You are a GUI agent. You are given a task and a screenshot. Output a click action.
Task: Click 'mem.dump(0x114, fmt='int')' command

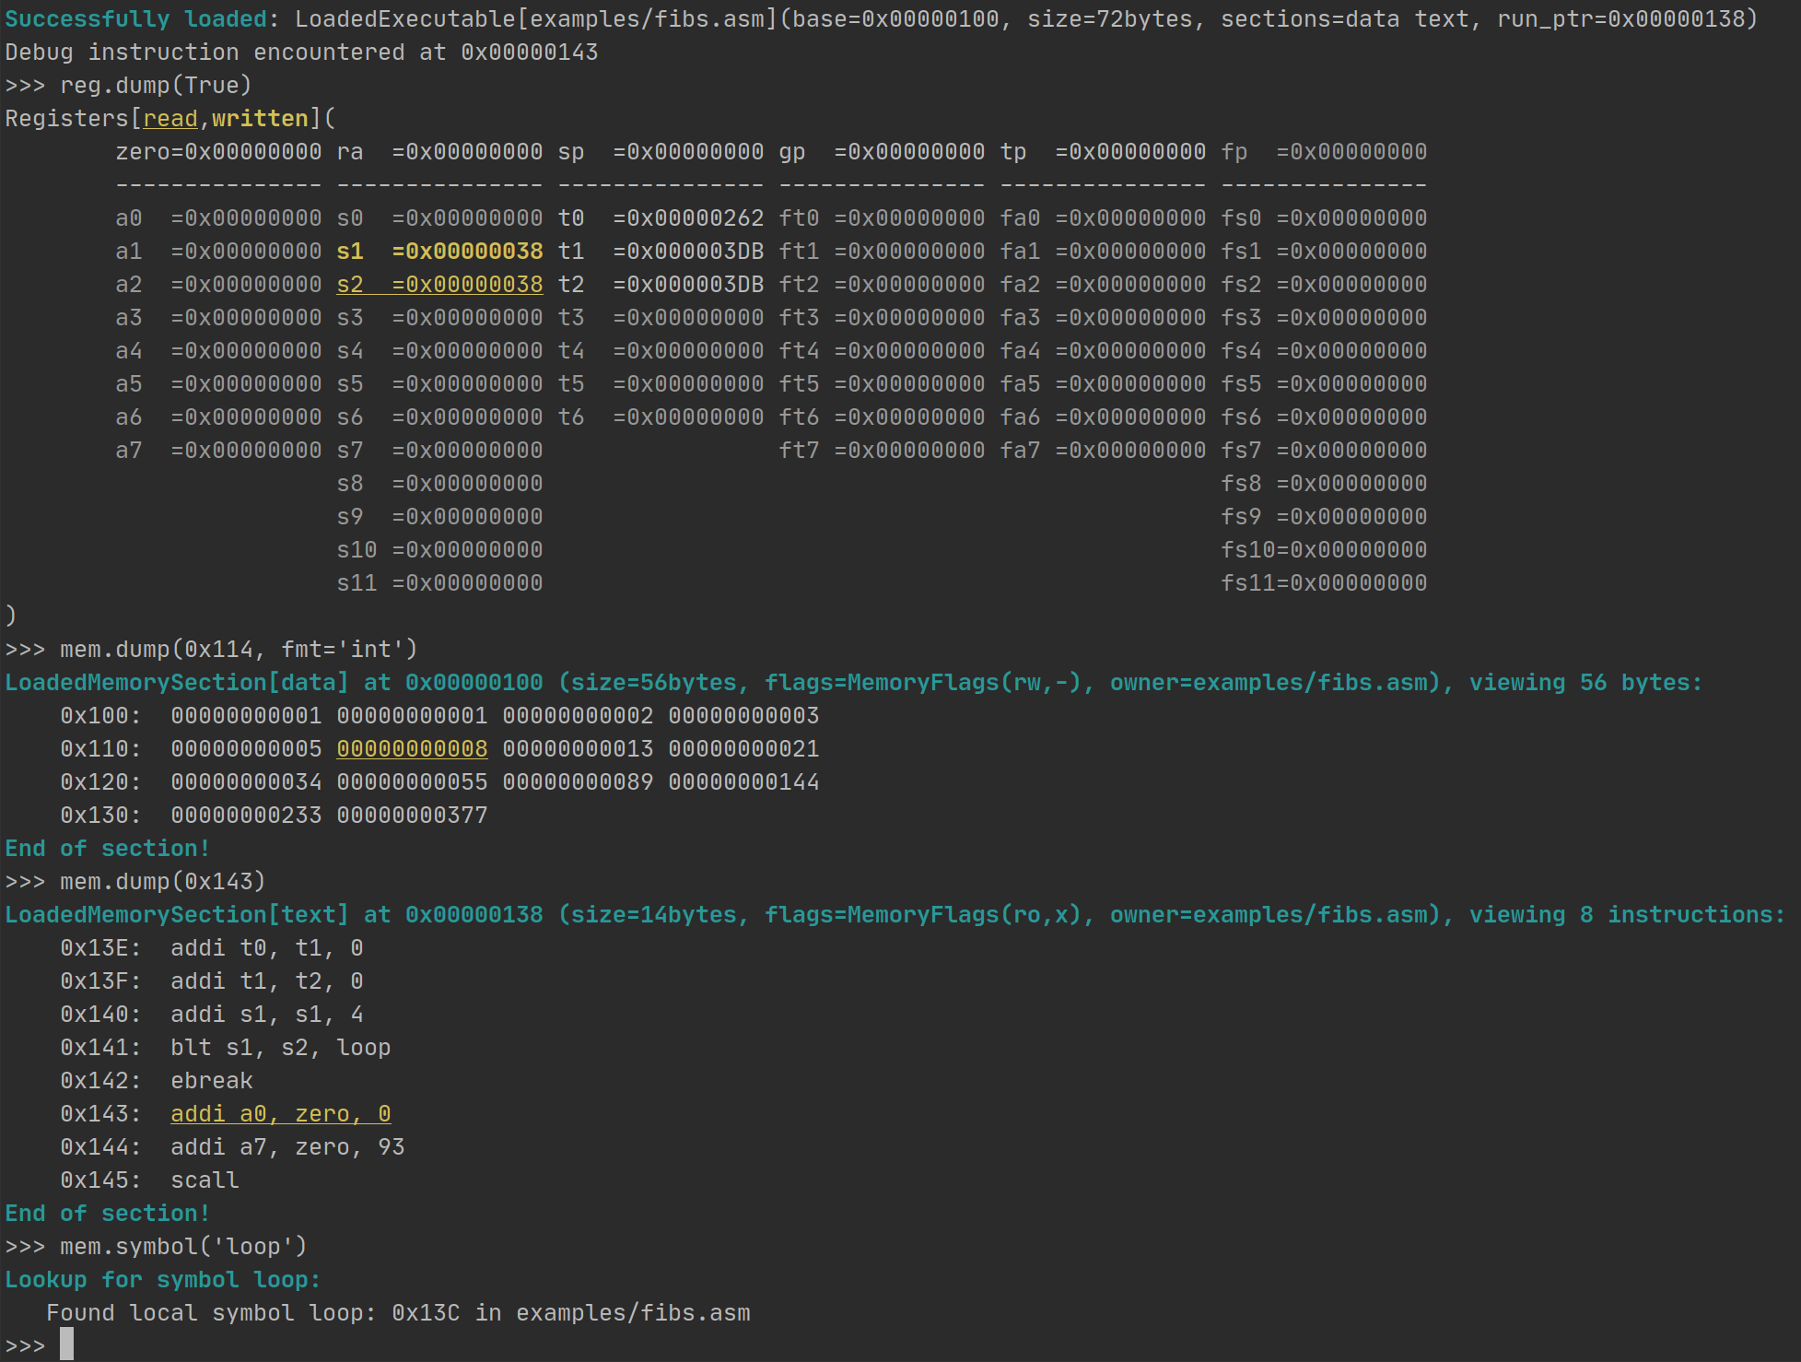tap(239, 650)
